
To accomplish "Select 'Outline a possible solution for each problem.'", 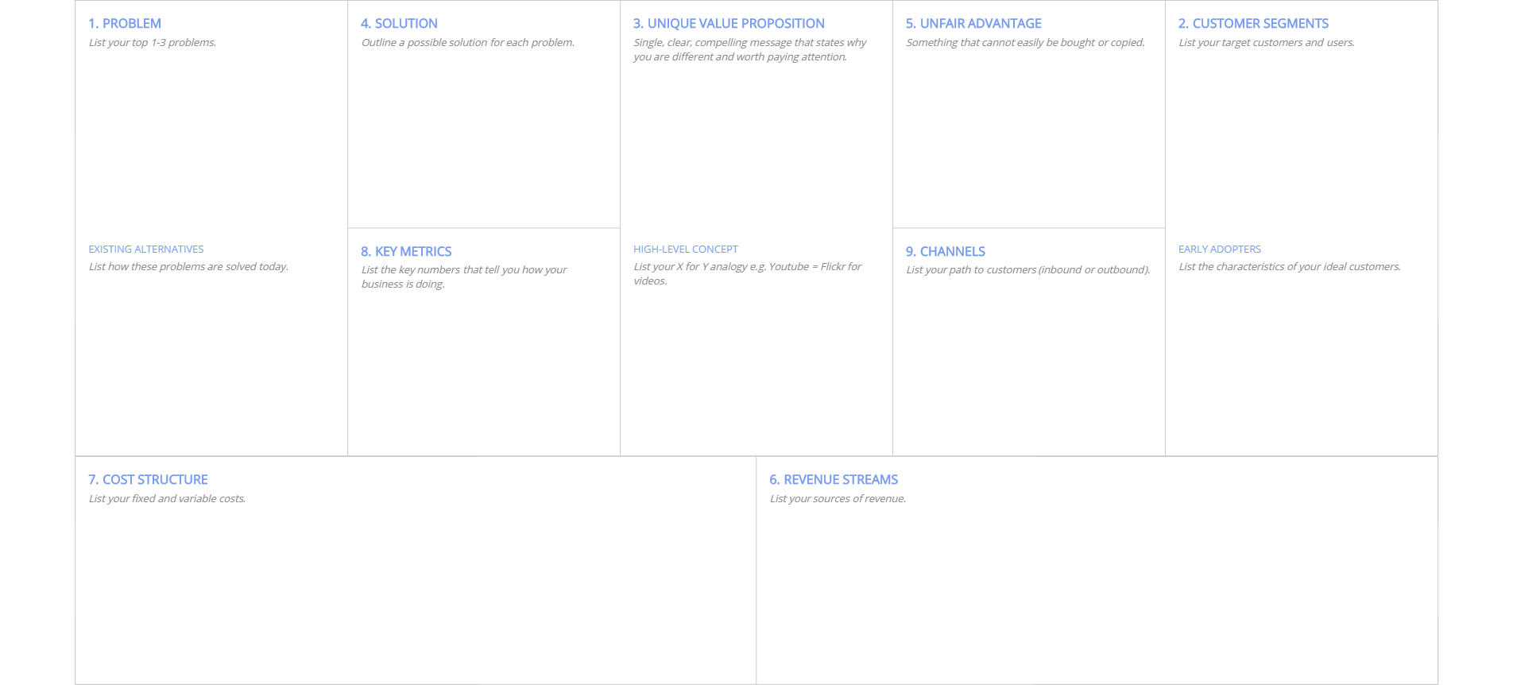I will pos(468,43).
